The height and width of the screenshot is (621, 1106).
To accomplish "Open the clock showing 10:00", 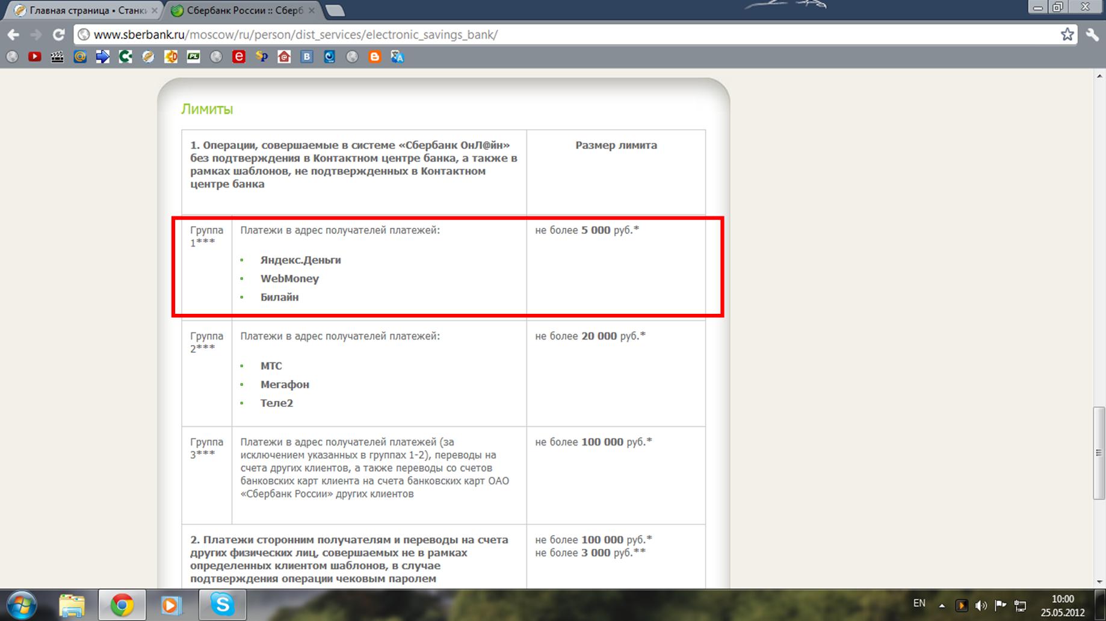I will coord(1063,605).
